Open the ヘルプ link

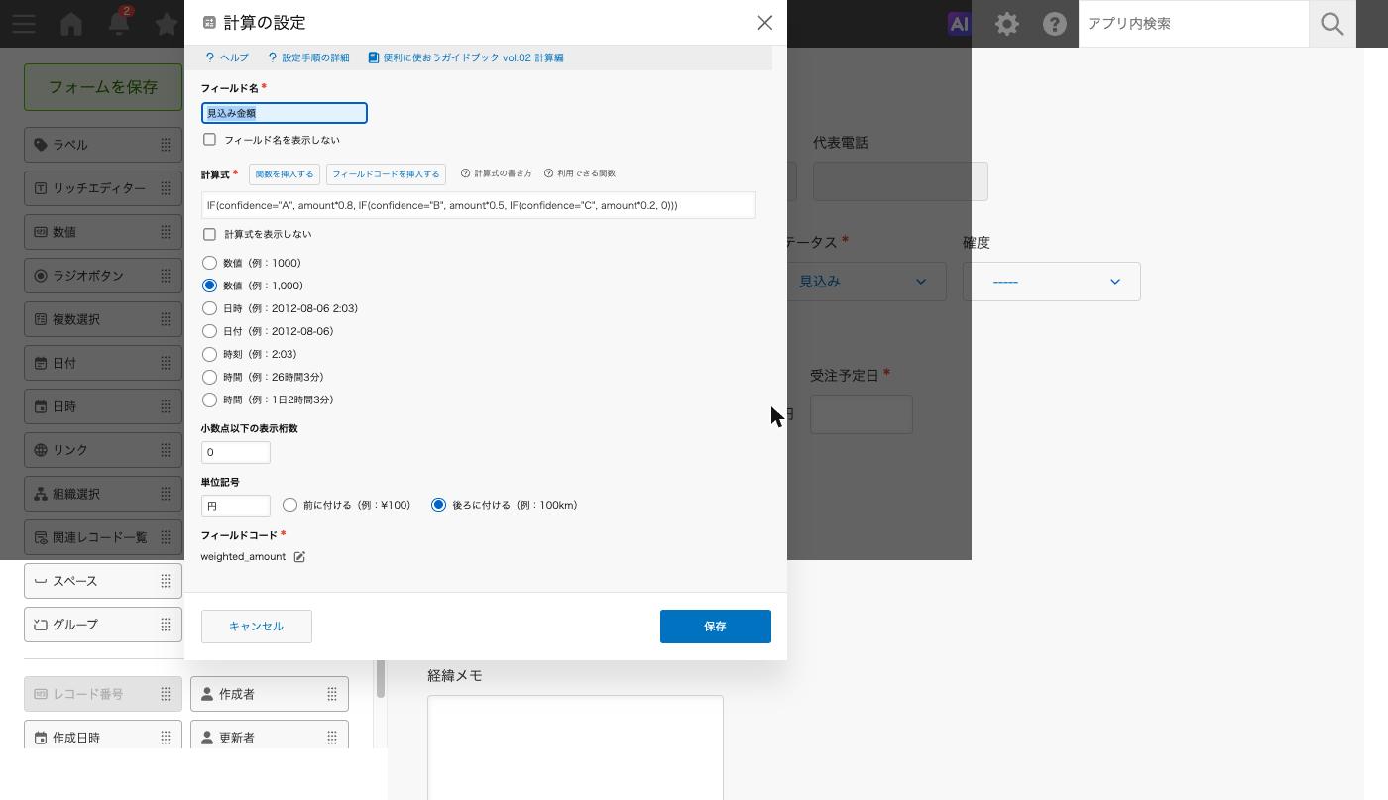[227, 57]
